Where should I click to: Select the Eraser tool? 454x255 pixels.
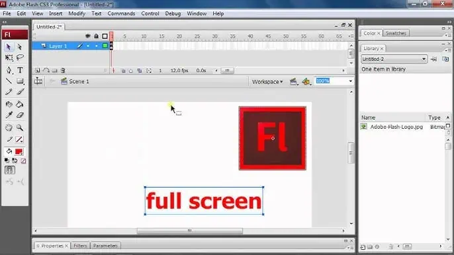pos(20,115)
